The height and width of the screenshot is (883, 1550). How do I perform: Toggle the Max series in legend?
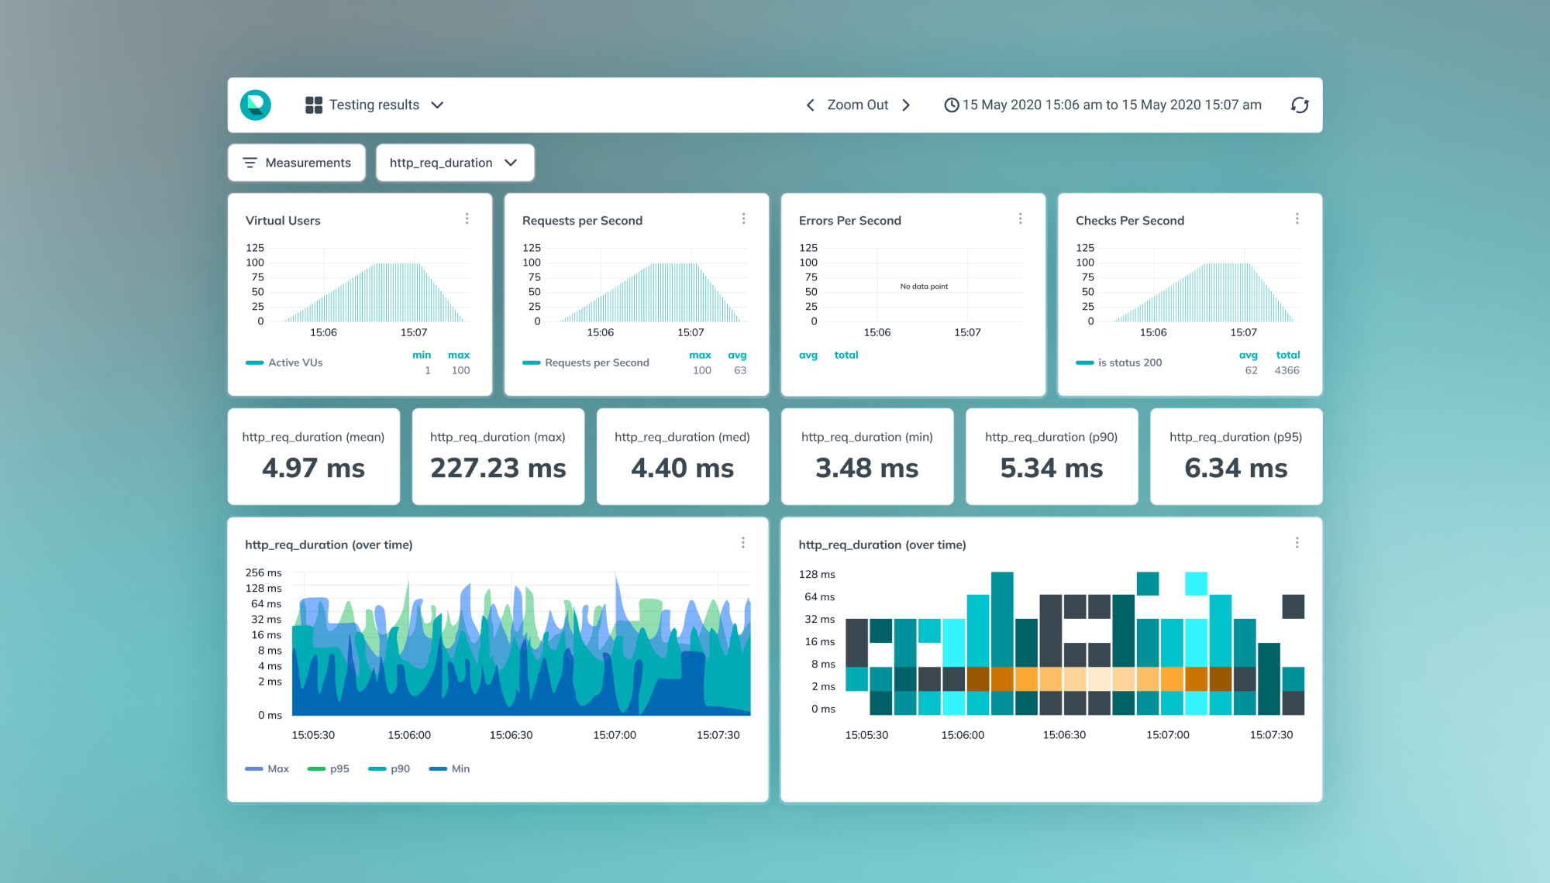point(267,768)
